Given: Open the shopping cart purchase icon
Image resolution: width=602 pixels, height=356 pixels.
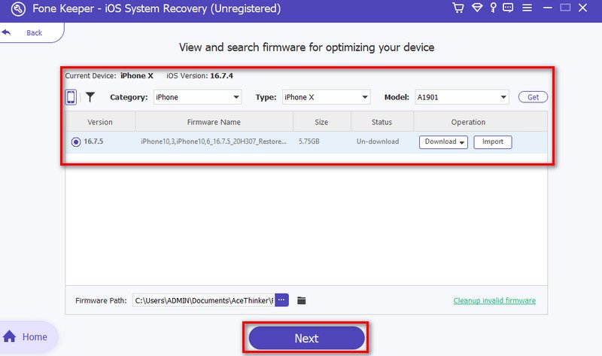Looking at the screenshot, I should coord(458,8).
